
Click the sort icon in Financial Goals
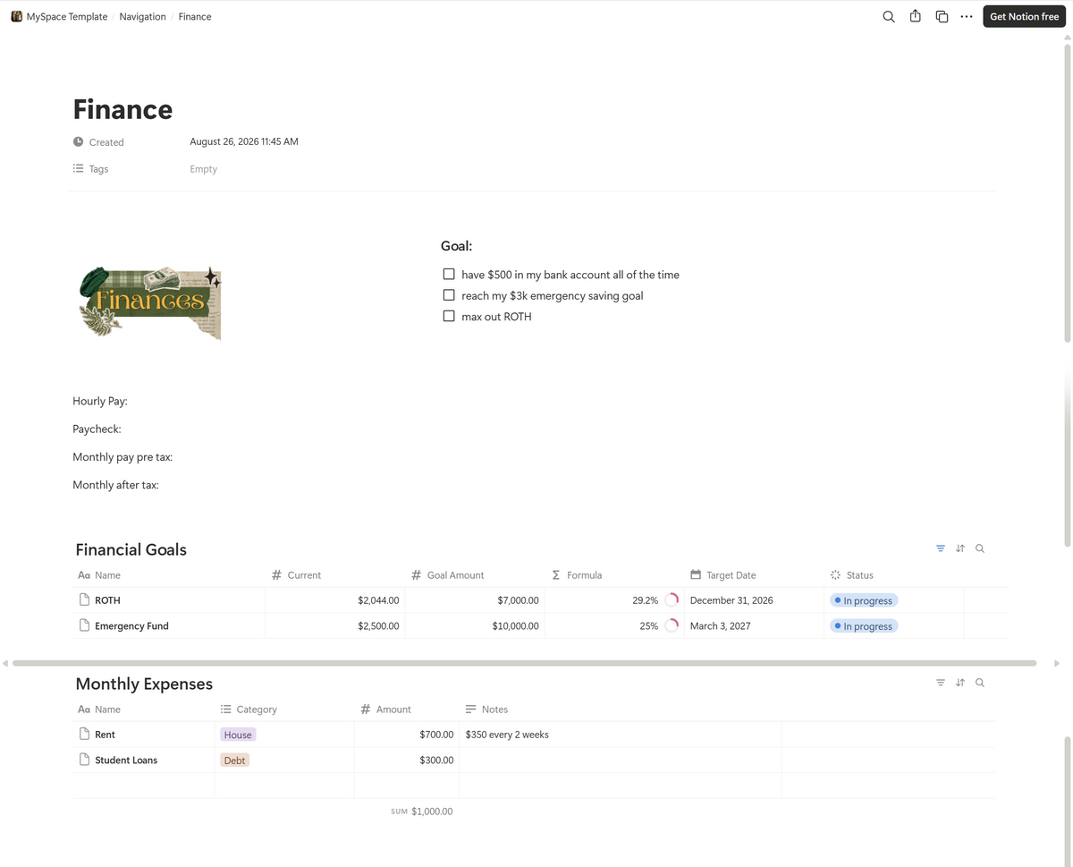(x=960, y=548)
